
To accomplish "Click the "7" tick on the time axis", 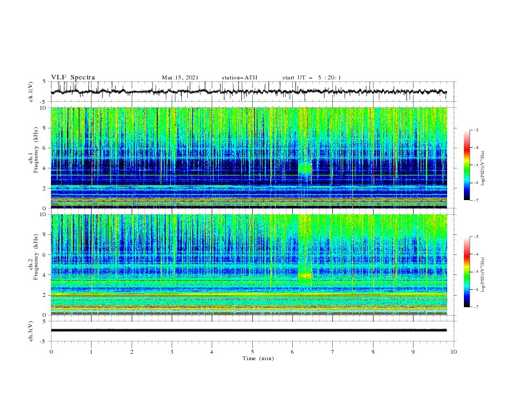I will click(x=333, y=352).
